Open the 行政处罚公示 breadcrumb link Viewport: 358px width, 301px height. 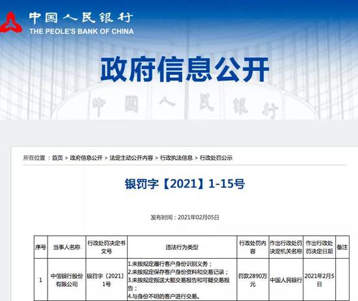point(216,158)
